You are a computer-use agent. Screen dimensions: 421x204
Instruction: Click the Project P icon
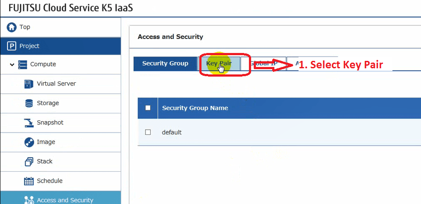click(x=11, y=46)
